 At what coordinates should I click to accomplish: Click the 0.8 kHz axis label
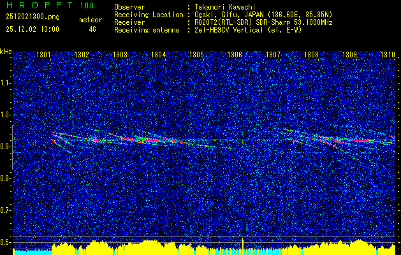5,178
